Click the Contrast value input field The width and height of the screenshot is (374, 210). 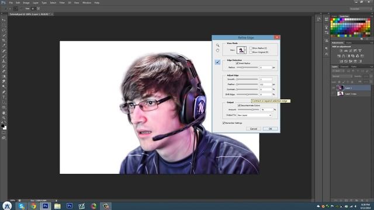(x=265, y=89)
